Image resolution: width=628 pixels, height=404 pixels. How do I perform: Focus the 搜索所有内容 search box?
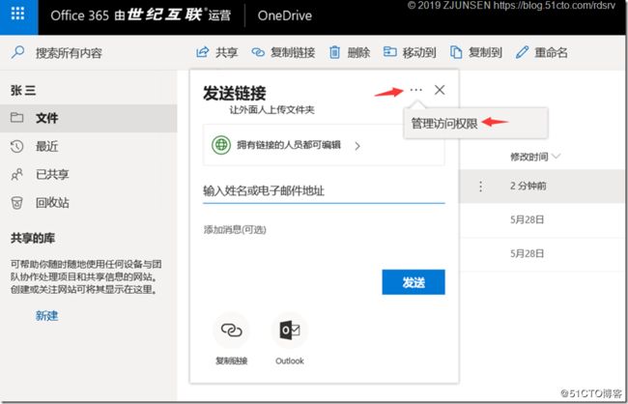point(69,53)
